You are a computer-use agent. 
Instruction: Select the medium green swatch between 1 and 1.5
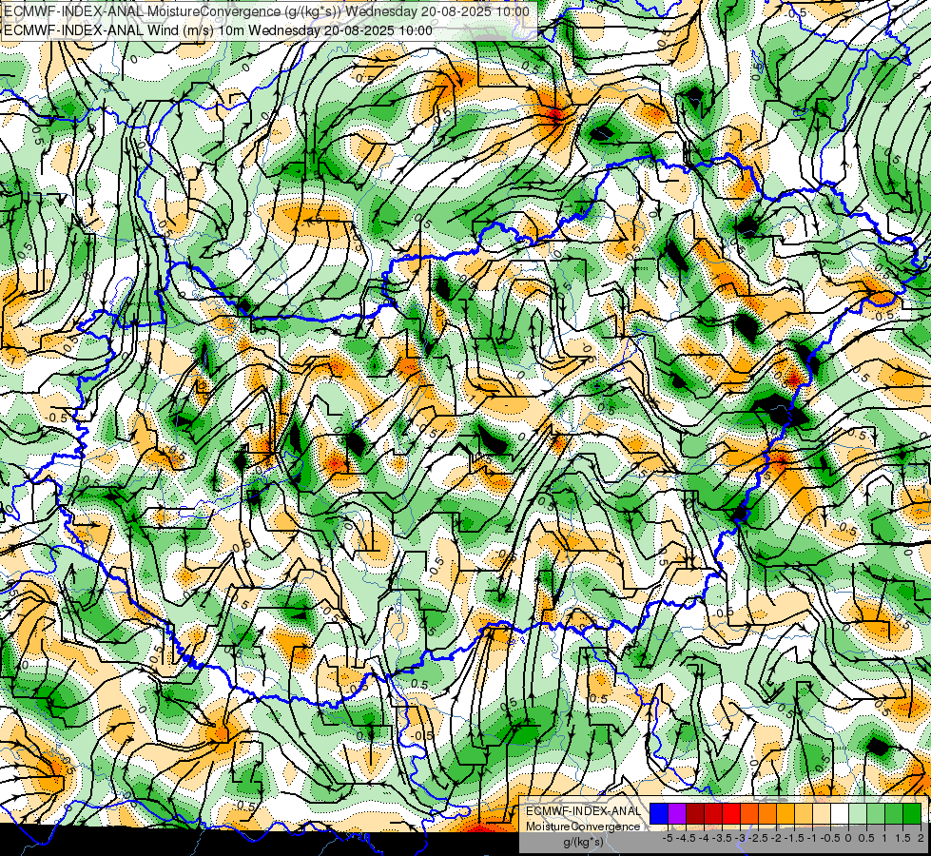[894, 814]
